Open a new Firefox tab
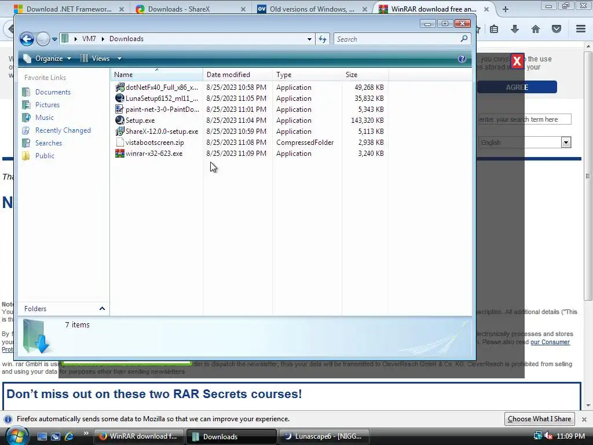593x445 pixels. tap(506, 9)
